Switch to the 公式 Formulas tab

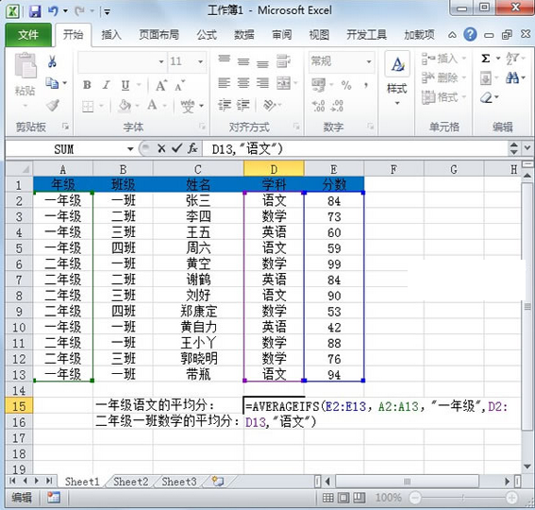click(x=207, y=35)
